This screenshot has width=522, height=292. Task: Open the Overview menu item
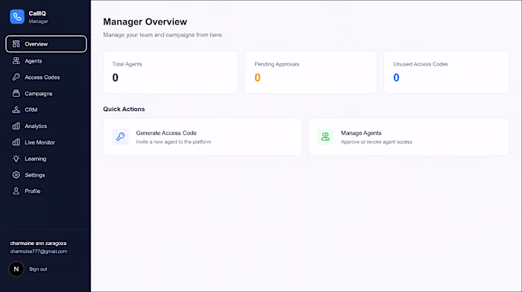click(x=46, y=44)
